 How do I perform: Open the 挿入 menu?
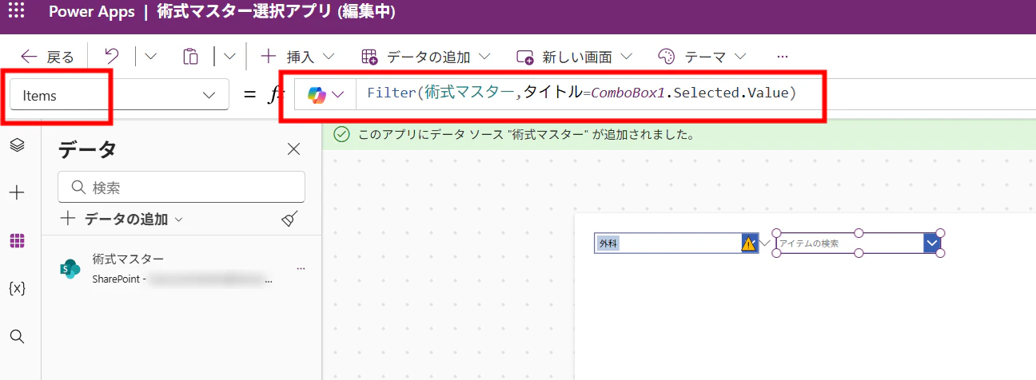(x=297, y=57)
